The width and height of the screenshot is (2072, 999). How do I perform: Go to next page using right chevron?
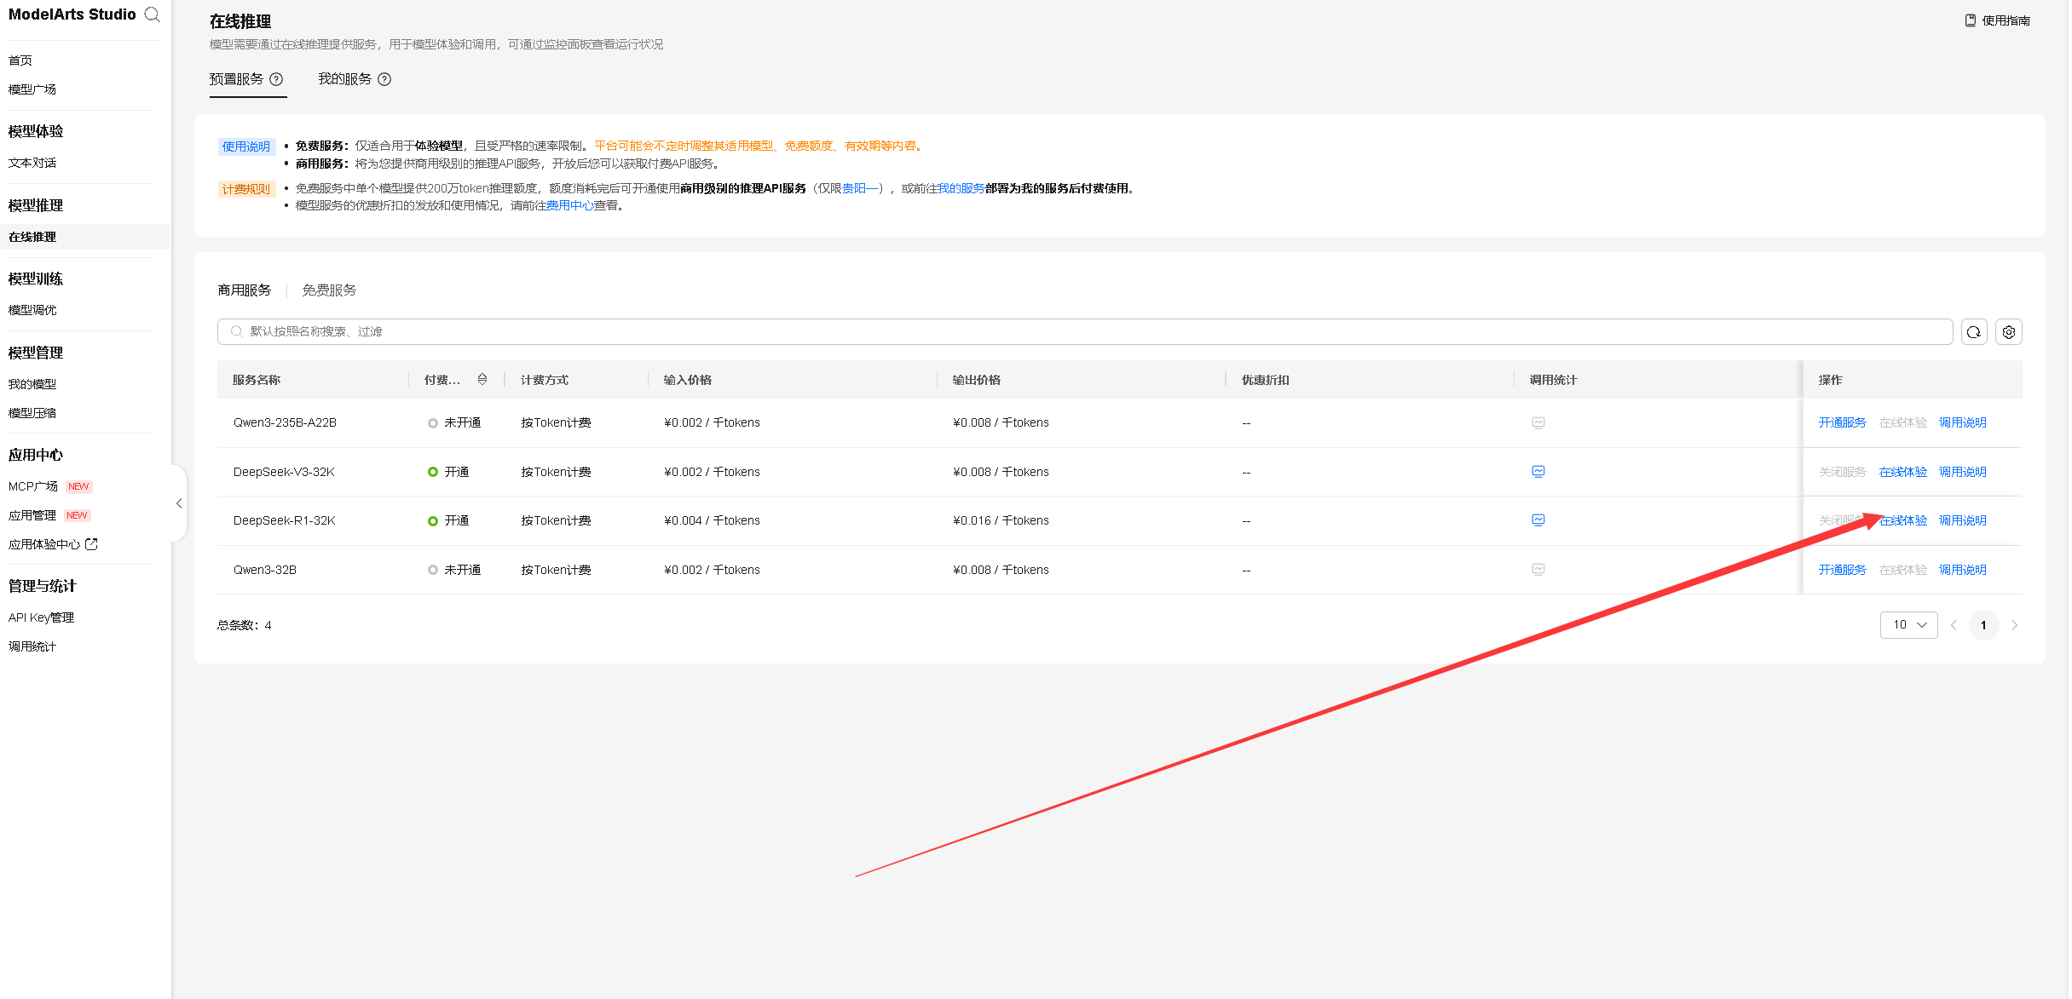(2014, 625)
